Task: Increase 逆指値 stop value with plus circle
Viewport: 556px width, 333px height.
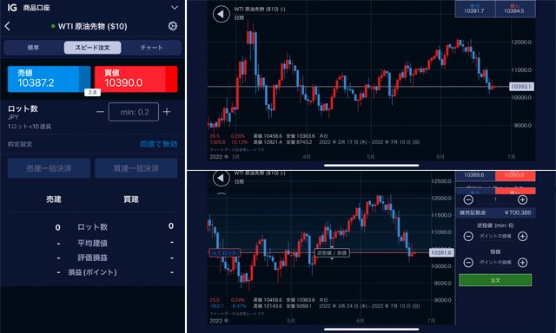Action: tap(522, 236)
